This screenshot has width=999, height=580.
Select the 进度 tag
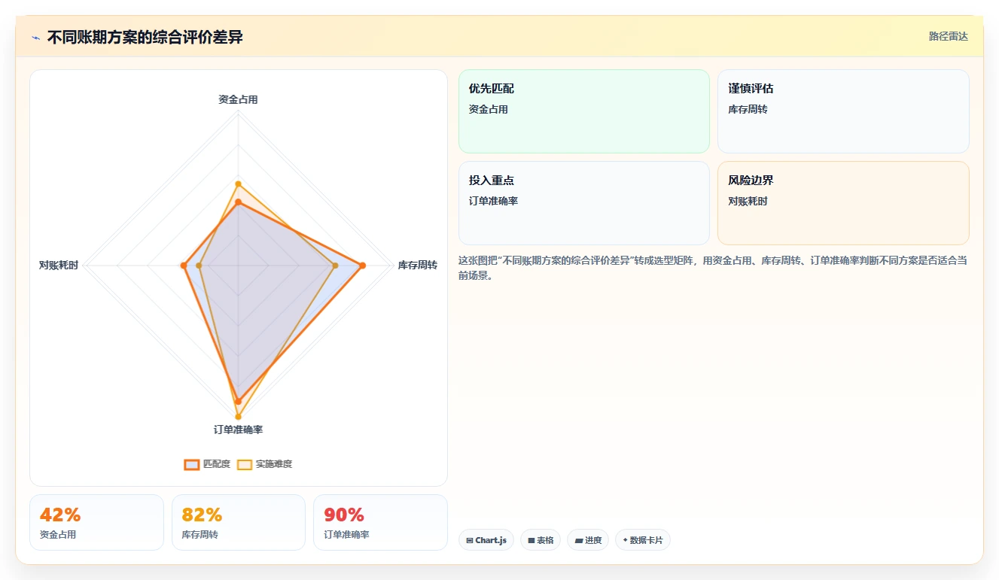[x=588, y=540]
